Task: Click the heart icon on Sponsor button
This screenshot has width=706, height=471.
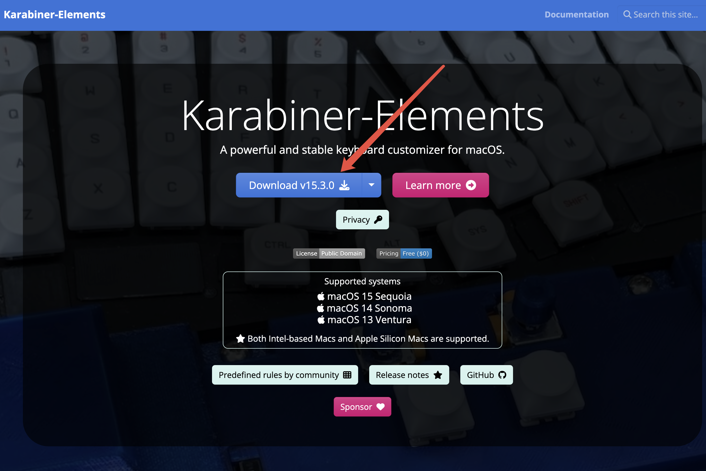Action: tap(381, 407)
